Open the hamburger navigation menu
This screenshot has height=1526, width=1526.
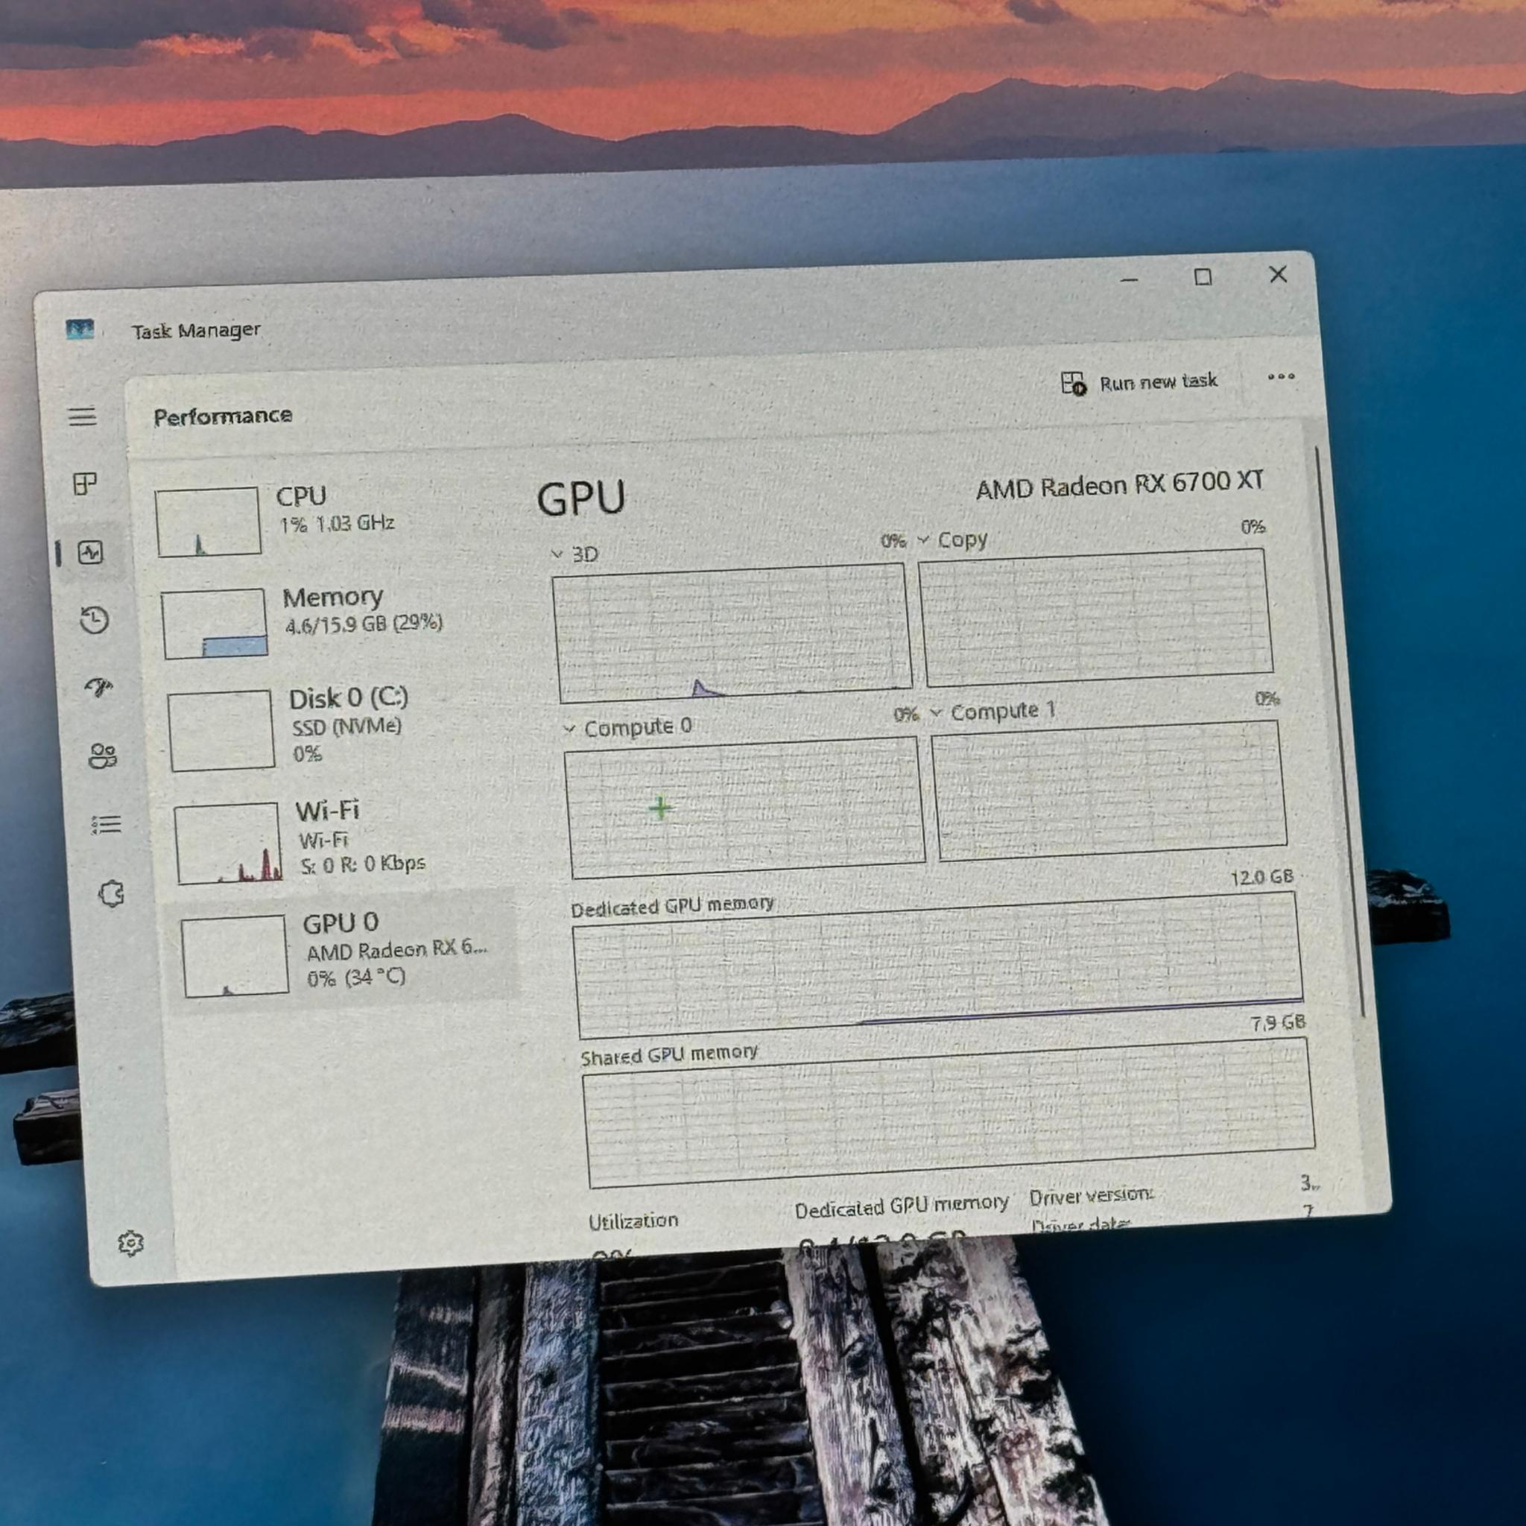click(x=82, y=417)
